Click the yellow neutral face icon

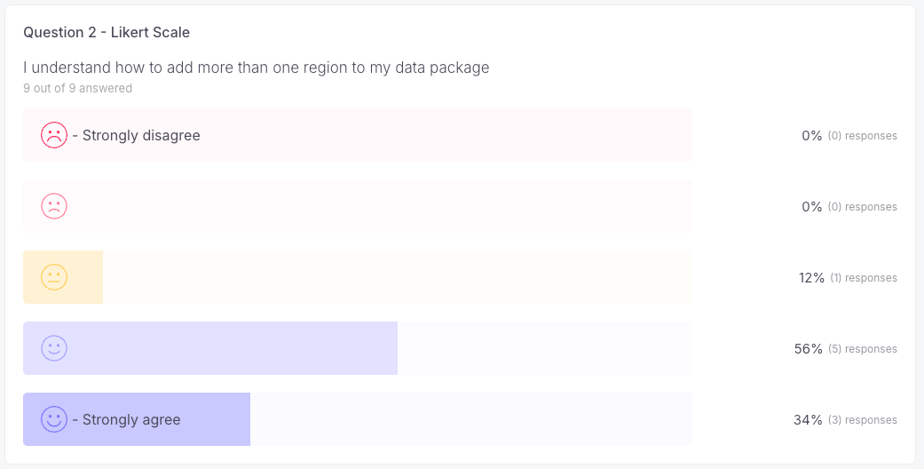[54, 277]
